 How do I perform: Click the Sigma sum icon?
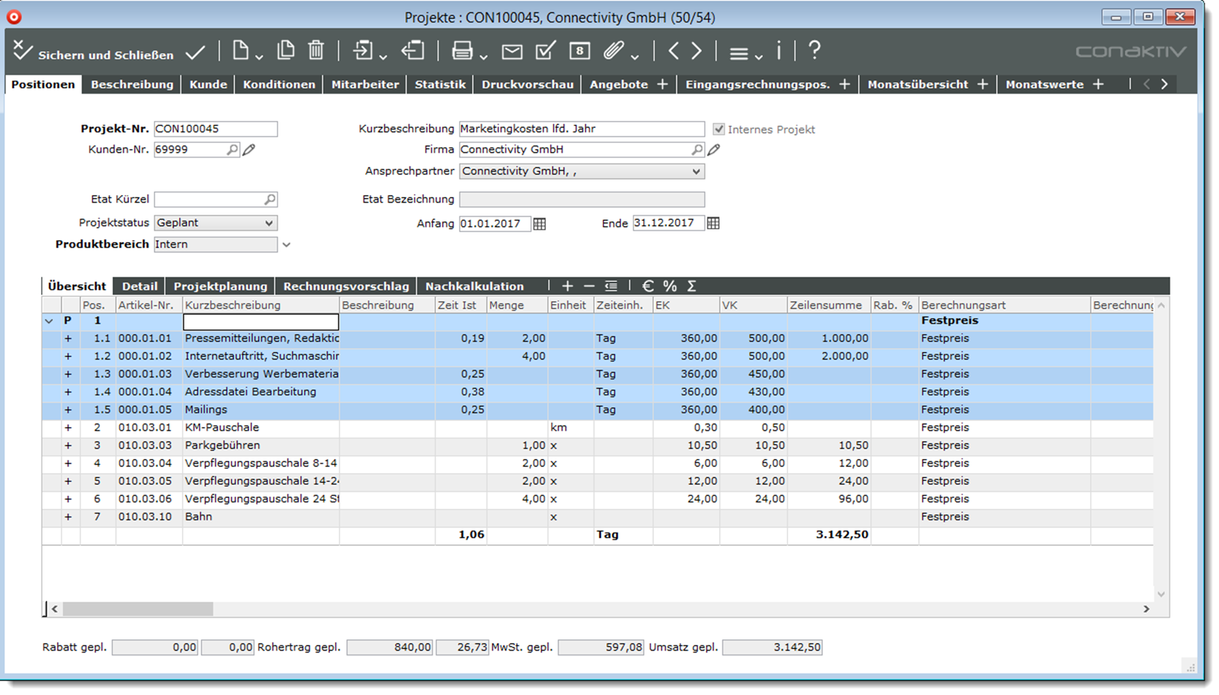click(x=691, y=286)
